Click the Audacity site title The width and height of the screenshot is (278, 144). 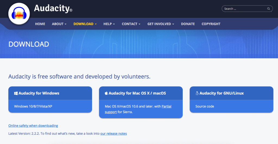point(53,8)
